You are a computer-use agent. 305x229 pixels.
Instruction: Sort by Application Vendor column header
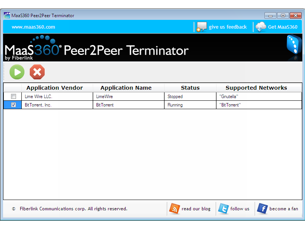click(57, 88)
